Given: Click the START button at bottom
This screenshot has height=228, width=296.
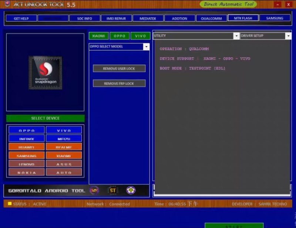Looking at the screenshot, I should [x=234, y=225].
